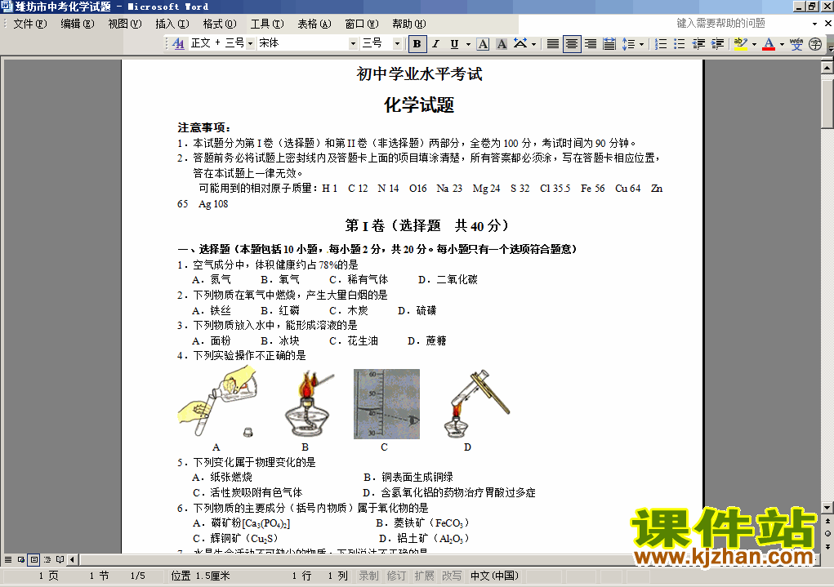
Task: Apply numbered list formatting
Action: (661, 43)
